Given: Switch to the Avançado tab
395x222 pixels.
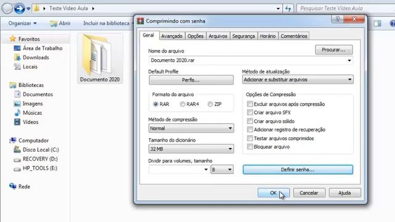Looking at the screenshot, I should (172, 36).
